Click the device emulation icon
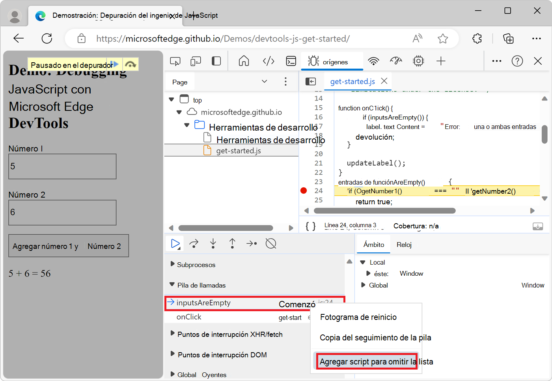This screenshot has width=552, height=381. tap(195, 61)
